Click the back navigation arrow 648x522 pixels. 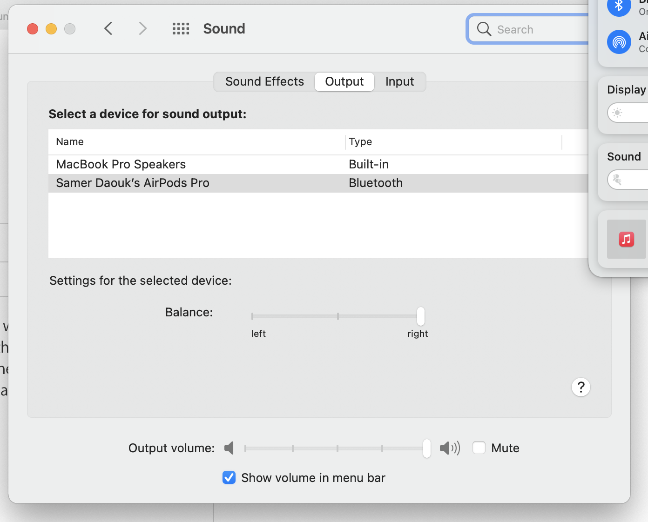[108, 29]
